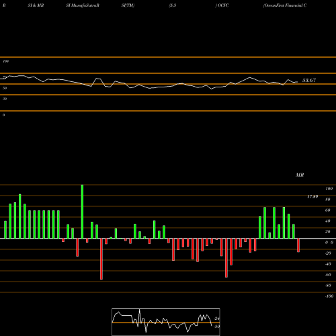Click the OCFC ticker text in header
This screenshot has height=336, width=336.
[223, 5]
